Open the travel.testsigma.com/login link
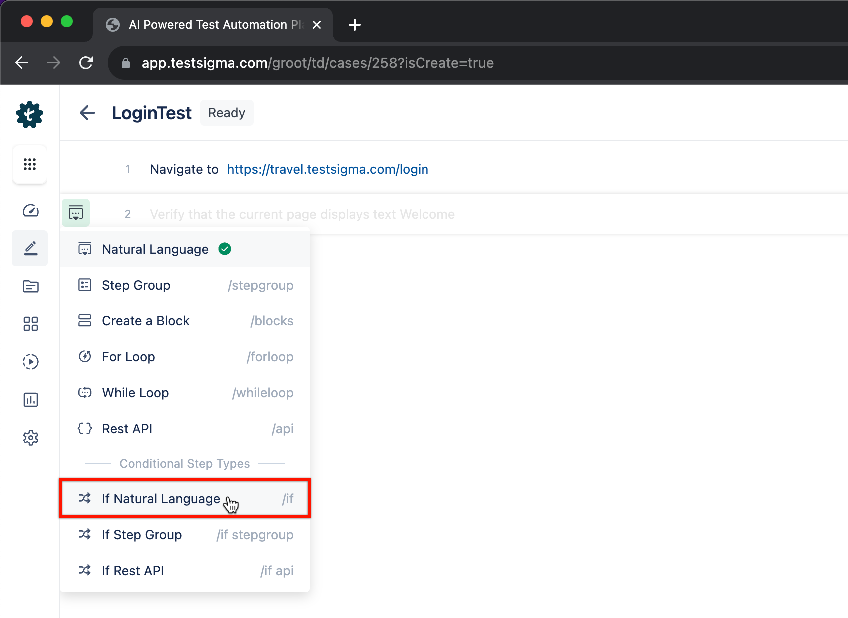The image size is (848, 618). pos(328,169)
